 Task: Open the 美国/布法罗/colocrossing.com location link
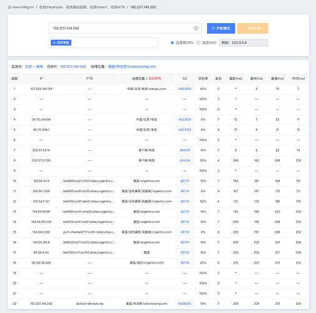pyautogui.click(x=132, y=66)
